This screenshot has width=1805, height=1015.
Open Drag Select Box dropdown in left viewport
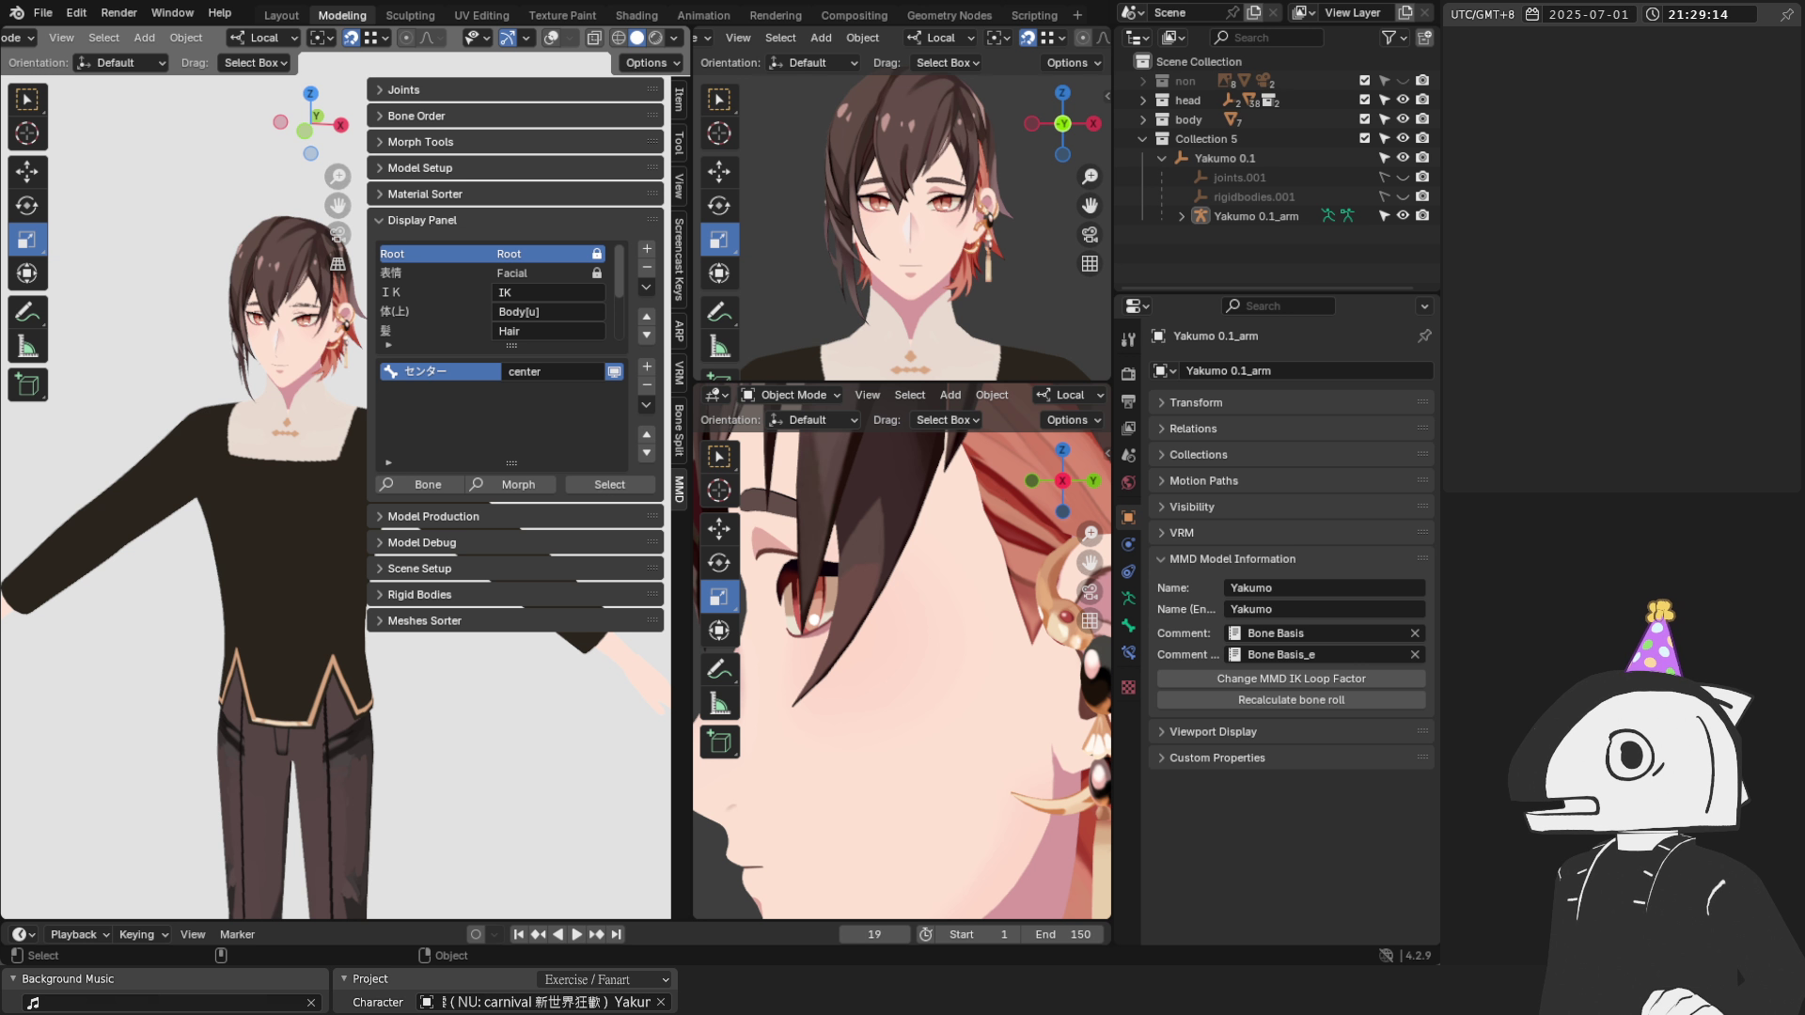point(255,63)
